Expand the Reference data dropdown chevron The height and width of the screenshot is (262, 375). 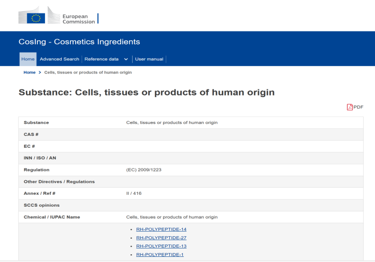click(x=126, y=59)
